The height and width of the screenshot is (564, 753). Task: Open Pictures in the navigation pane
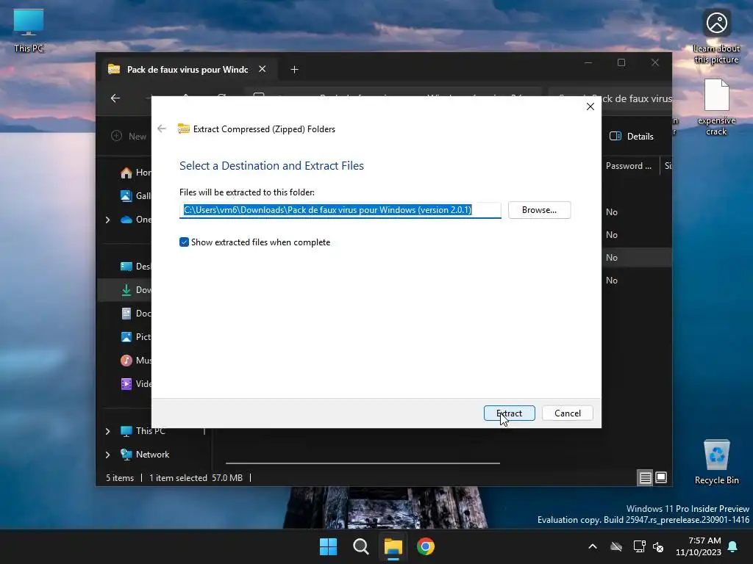[136, 336]
